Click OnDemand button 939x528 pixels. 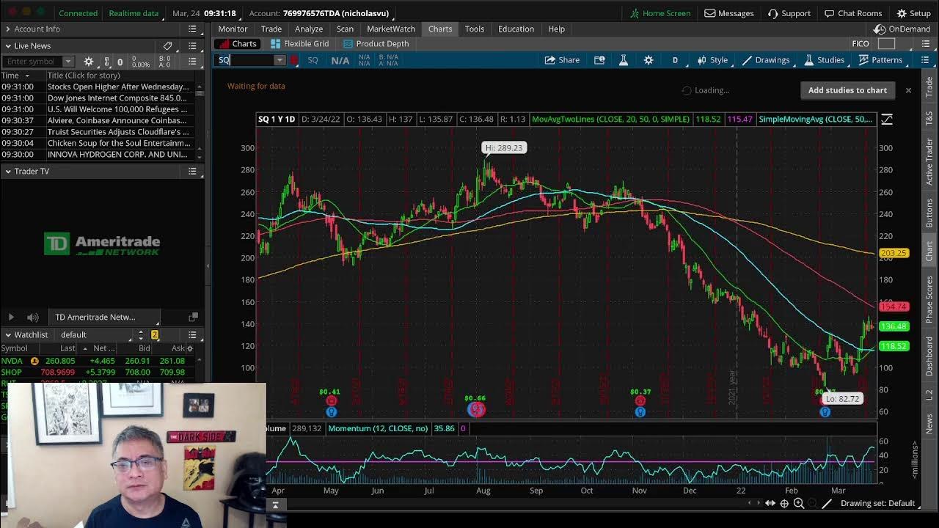pyautogui.click(x=902, y=29)
